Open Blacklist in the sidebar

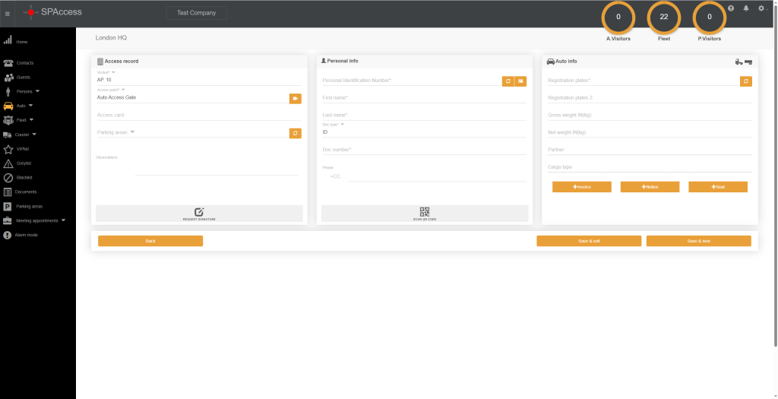coord(23,177)
